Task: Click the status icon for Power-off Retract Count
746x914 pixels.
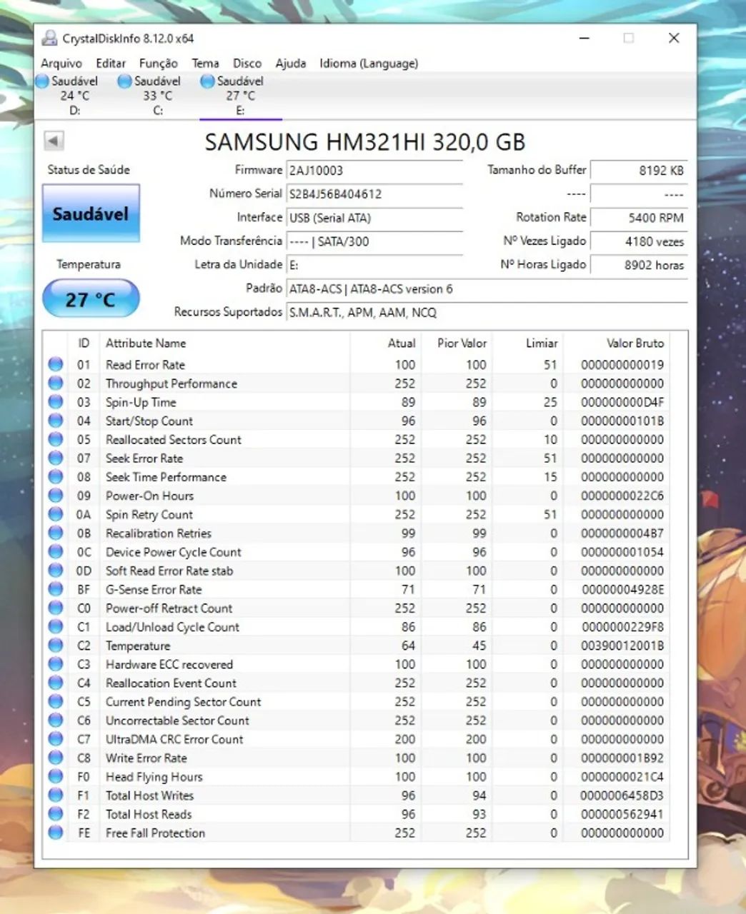Action: click(x=55, y=608)
